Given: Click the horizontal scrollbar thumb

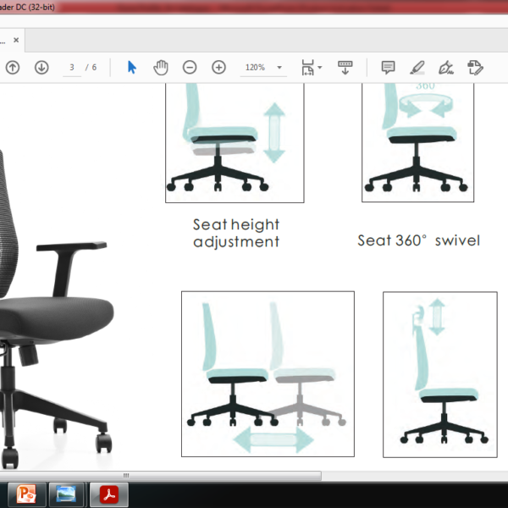Looking at the screenshot, I should 161,476.
